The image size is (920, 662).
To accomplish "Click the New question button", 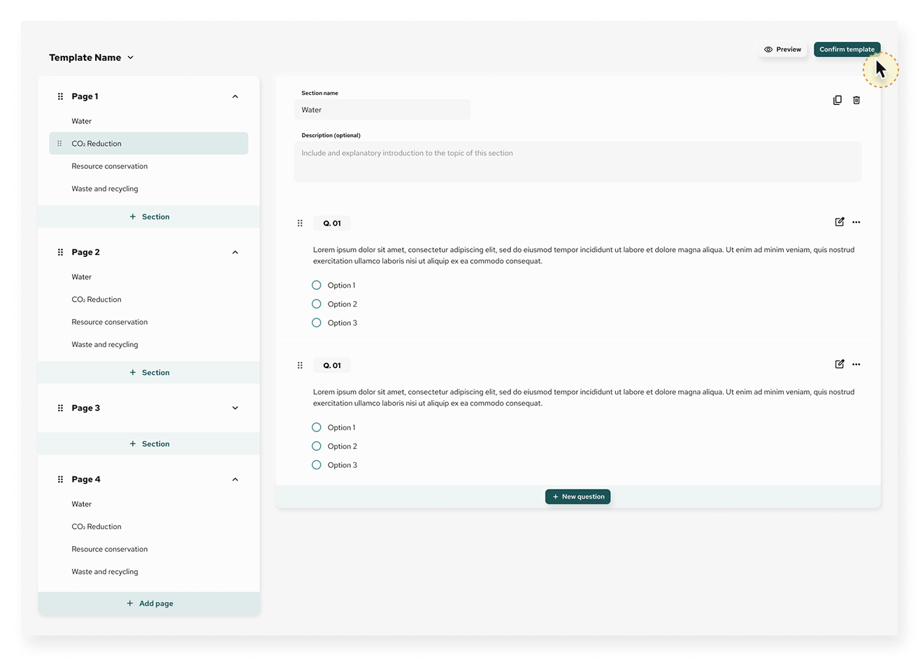I will (577, 496).
